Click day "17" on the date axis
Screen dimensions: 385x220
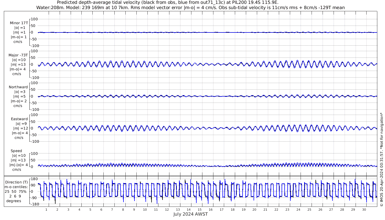(x=222, y=210)
